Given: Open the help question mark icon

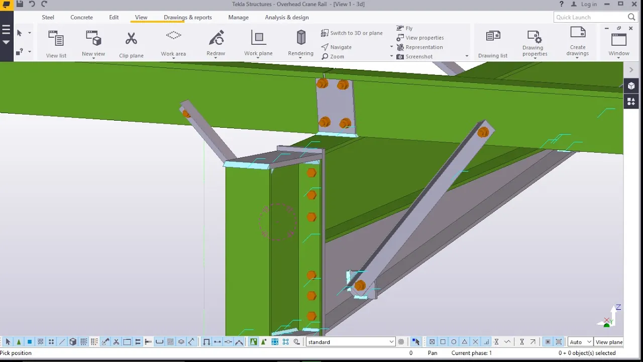Looking at the screenshot, I should pyautogui.click(x=562, y=4).
